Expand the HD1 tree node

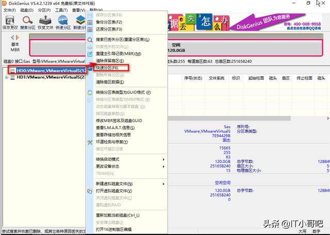pos(7,77)
